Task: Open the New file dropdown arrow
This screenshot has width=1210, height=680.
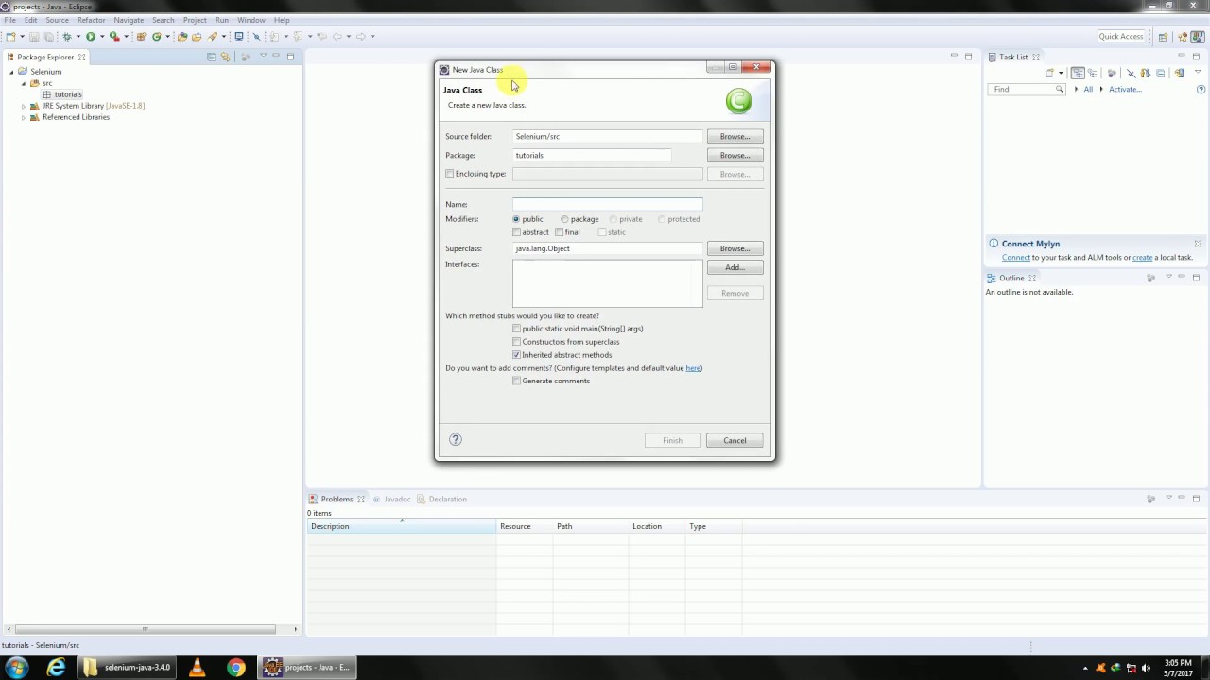Action: point(22,37)
